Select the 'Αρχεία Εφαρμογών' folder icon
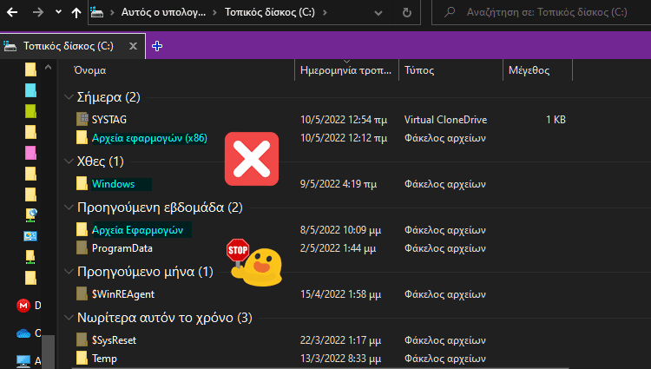 [x=82, y=229]
